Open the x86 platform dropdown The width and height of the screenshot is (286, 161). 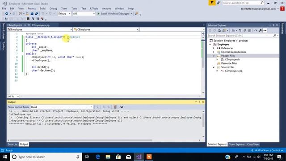[x=84, y=14]
